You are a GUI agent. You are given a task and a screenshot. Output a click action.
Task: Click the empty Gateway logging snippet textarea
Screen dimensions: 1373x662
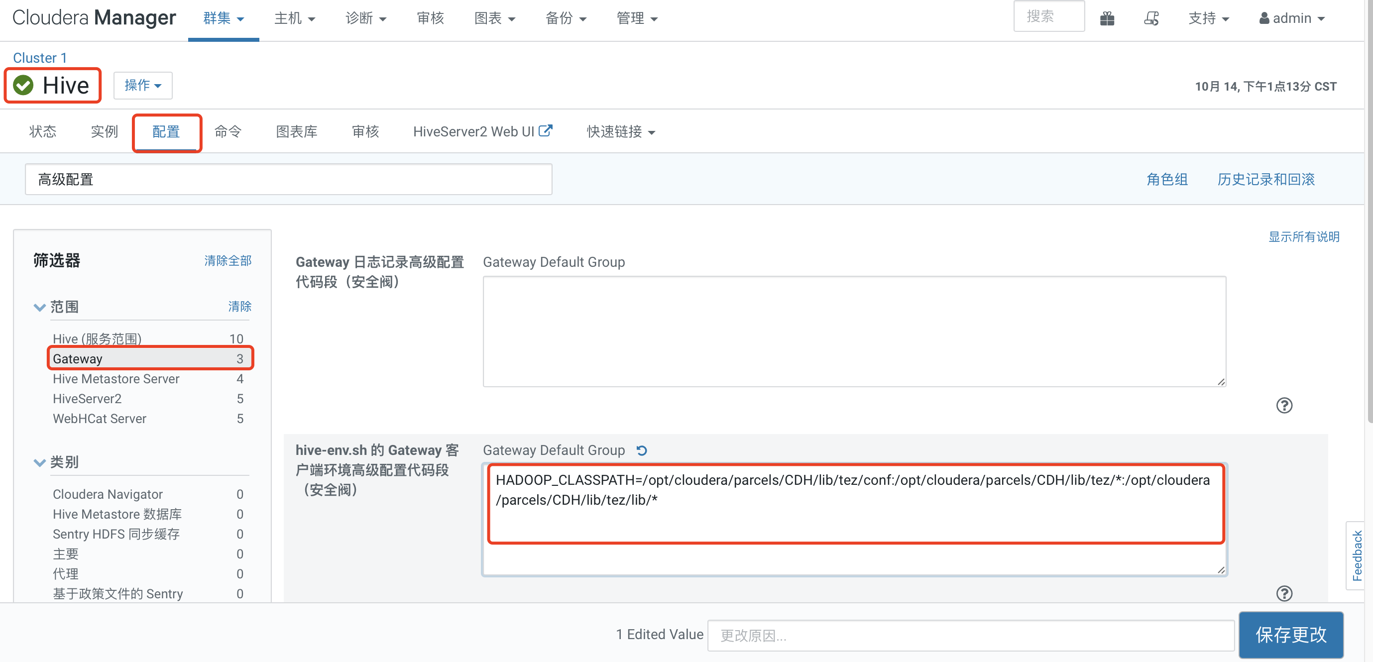click(x=854, y=331)
